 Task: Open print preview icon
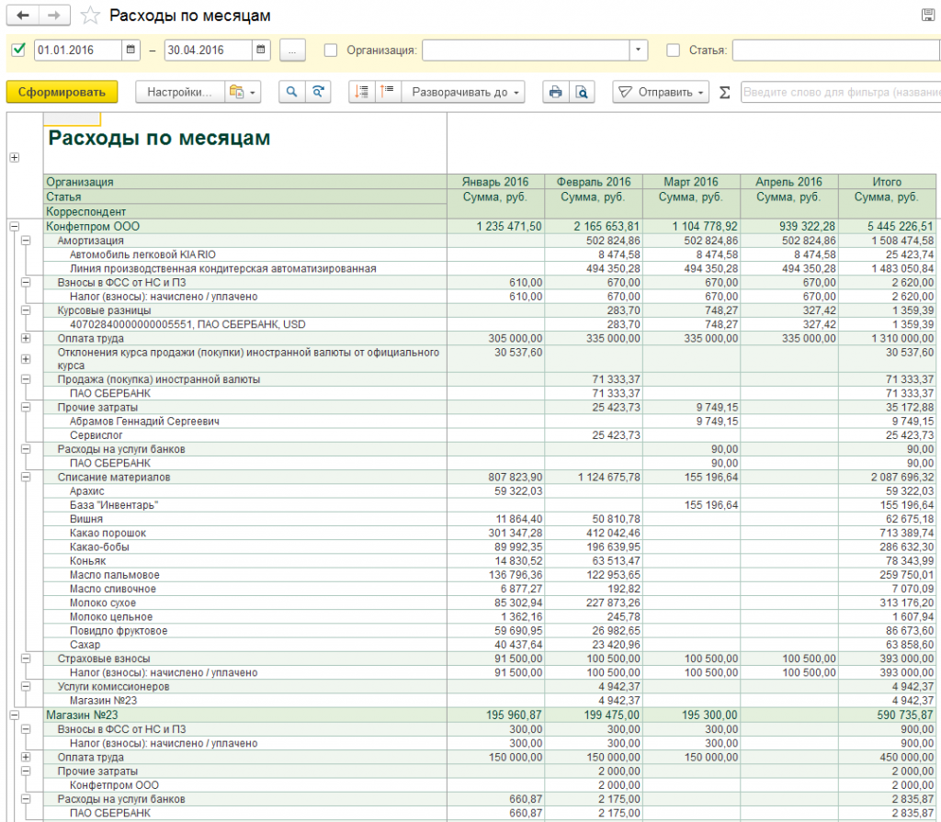coord(582,92)
